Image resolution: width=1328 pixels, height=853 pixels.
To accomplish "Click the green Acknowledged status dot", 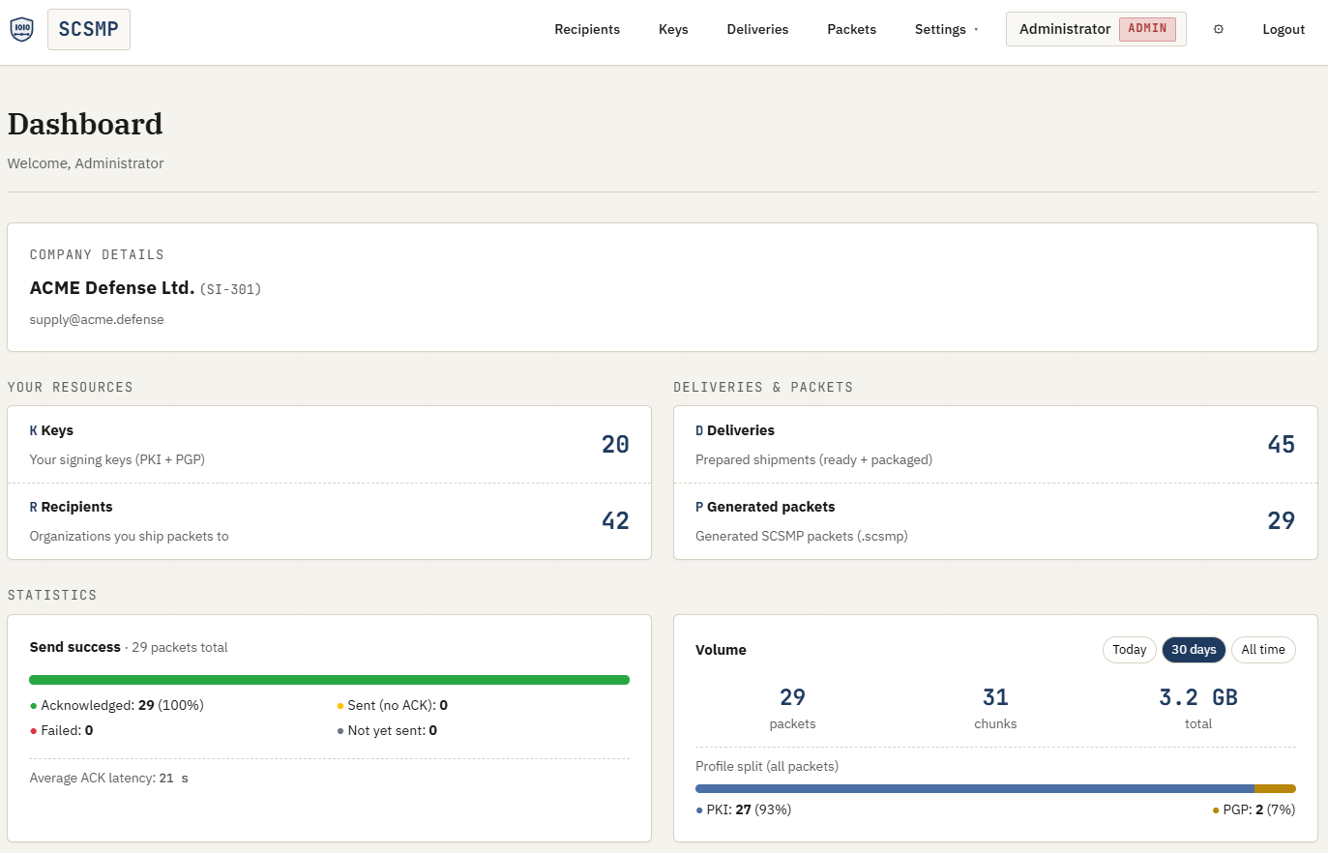I will pos(34,706).
